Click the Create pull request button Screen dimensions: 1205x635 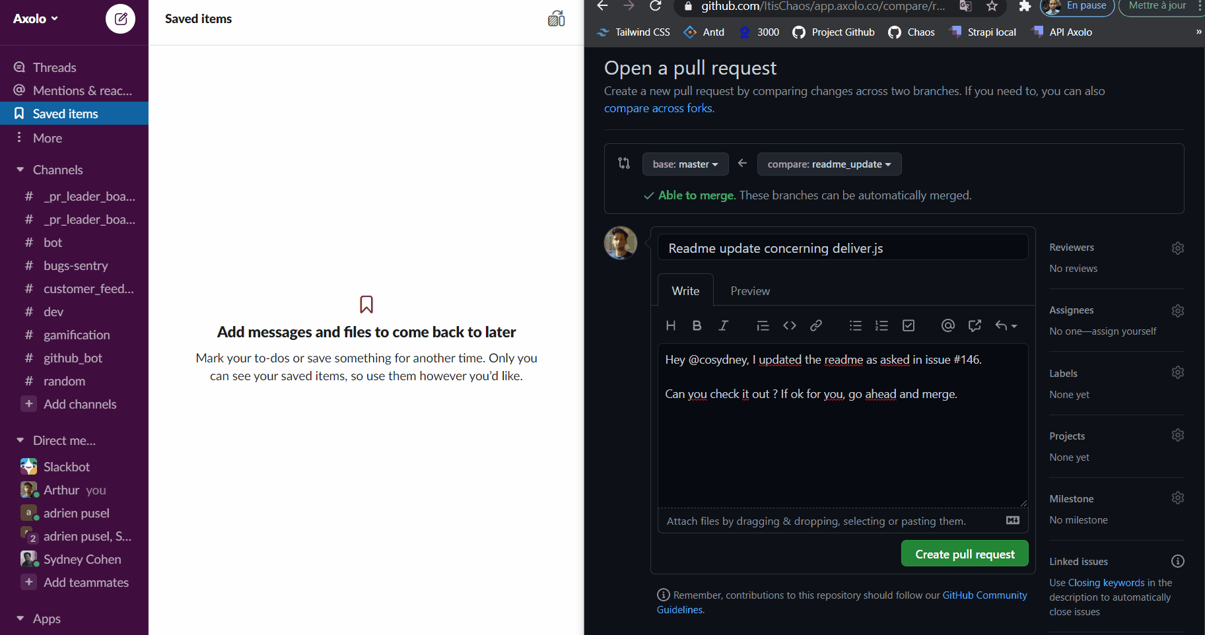click(x=965, y=554)
